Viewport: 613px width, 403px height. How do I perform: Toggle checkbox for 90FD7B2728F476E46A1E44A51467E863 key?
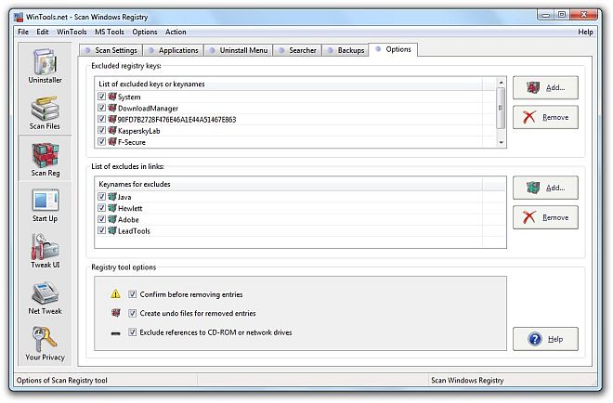point(101,119)
